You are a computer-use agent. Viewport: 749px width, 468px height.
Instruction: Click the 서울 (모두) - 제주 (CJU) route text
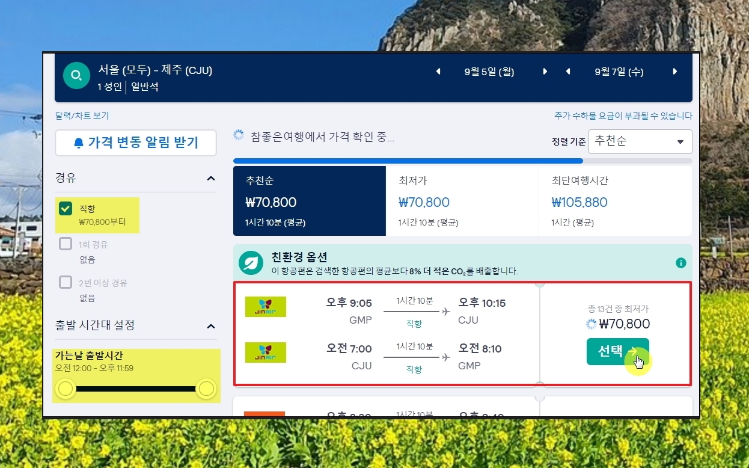(x=155, y=70)
